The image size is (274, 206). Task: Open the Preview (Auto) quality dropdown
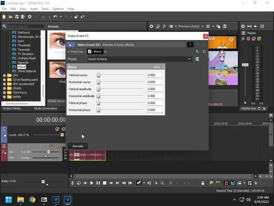(x=203, y=26)
